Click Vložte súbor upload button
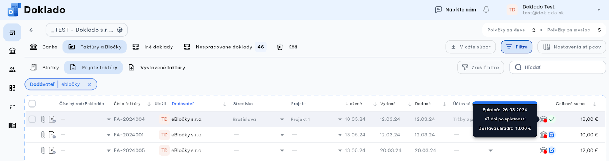The width and height of the screenshot is (609, 161). click(471, 47)
